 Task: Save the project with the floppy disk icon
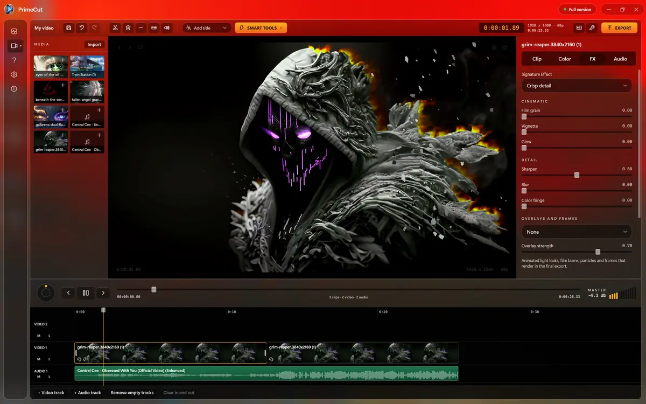click(68, 27)
